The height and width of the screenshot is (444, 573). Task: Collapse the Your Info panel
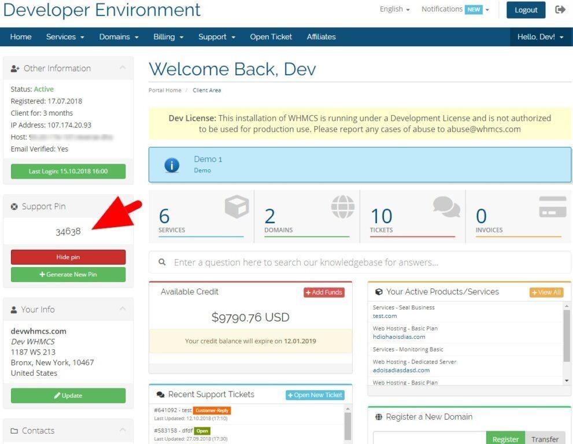click(123, 309)
